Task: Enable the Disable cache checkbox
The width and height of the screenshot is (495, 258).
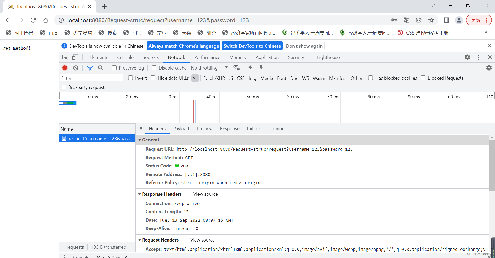Action: pos(154,68)
